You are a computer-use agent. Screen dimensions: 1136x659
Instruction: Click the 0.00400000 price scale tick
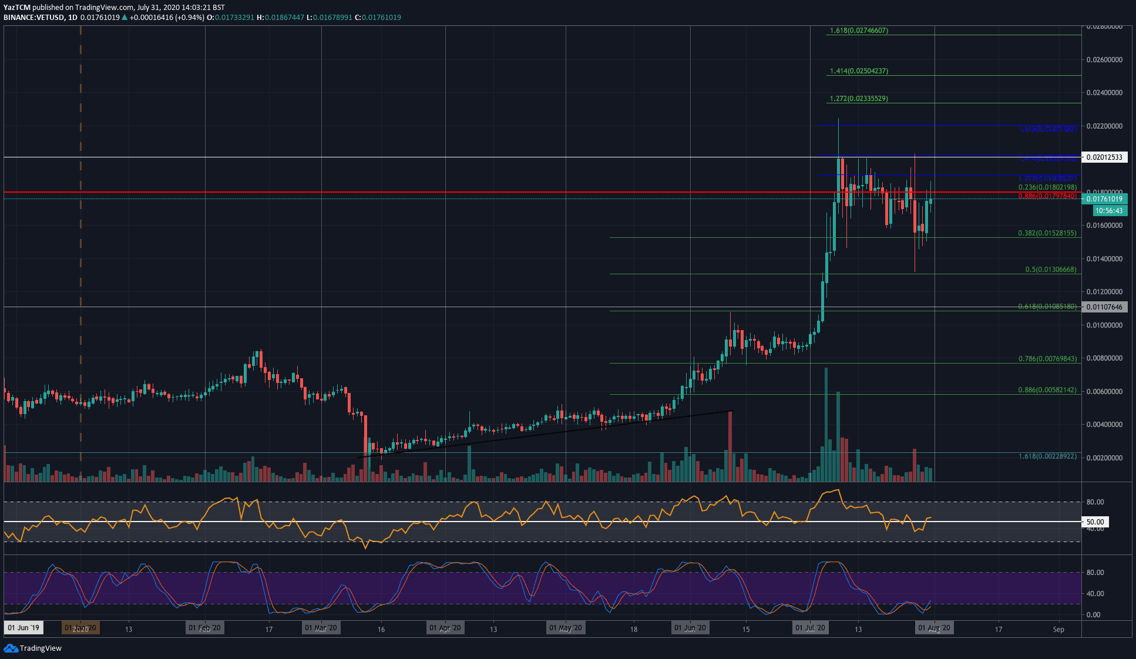click(1104, 425)
